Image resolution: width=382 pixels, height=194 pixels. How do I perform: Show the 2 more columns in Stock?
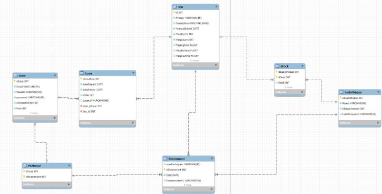click(x=289, y=87)
